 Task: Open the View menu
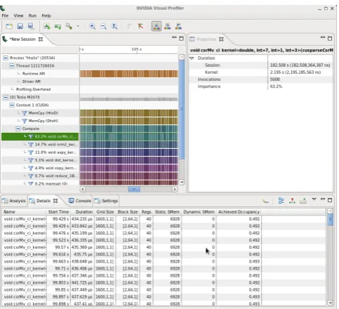(x=18, y=15)
